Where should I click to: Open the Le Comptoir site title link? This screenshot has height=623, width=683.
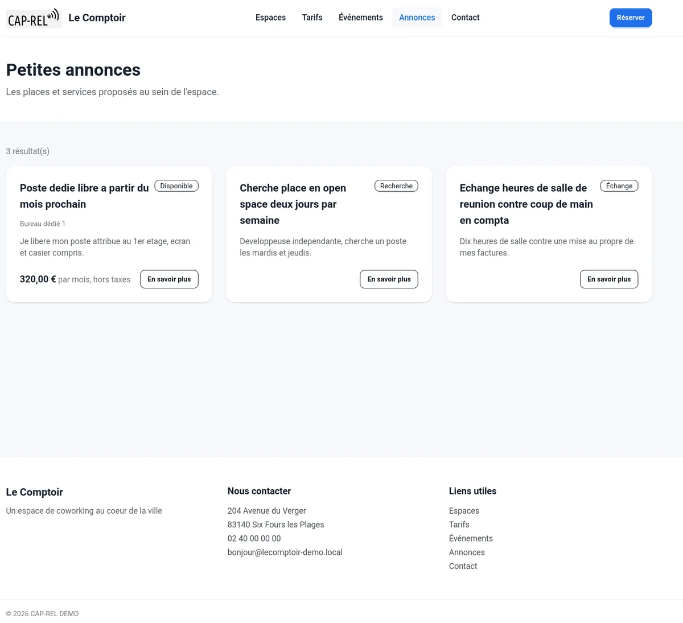tap(97, 18)
